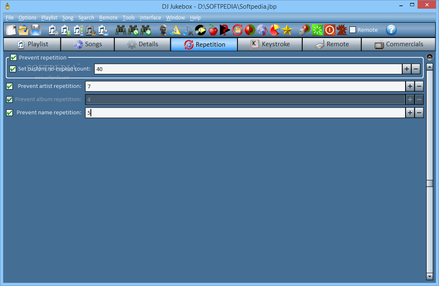Click the gold star favorites icon

pos(287,30)
